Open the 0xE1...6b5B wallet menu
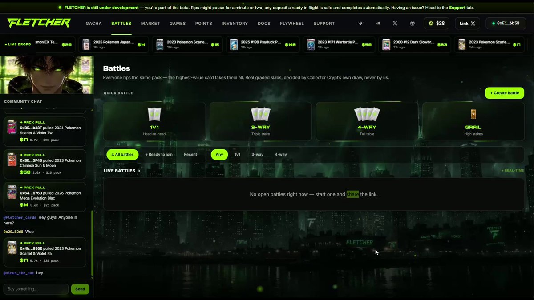Image resolution: width=534 pixels, height=300 pixels. pyautogui.click(x=506, y=24)
